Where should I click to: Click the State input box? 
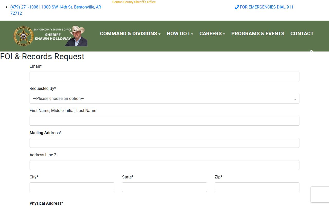pyautogui.click(x=164, y=187)
